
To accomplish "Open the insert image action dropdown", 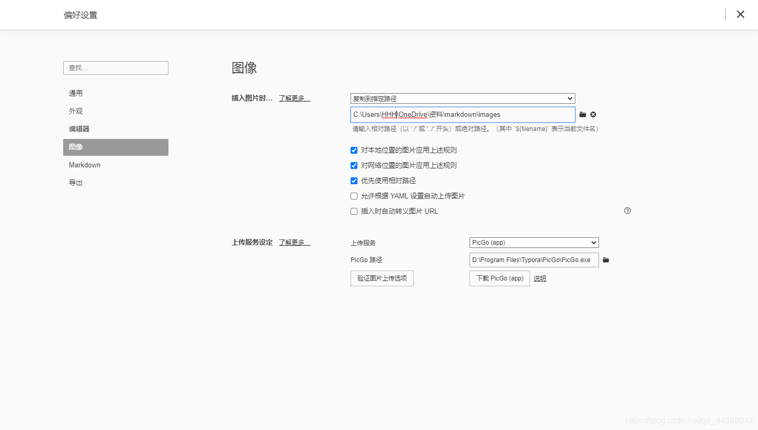I will 463,98.
